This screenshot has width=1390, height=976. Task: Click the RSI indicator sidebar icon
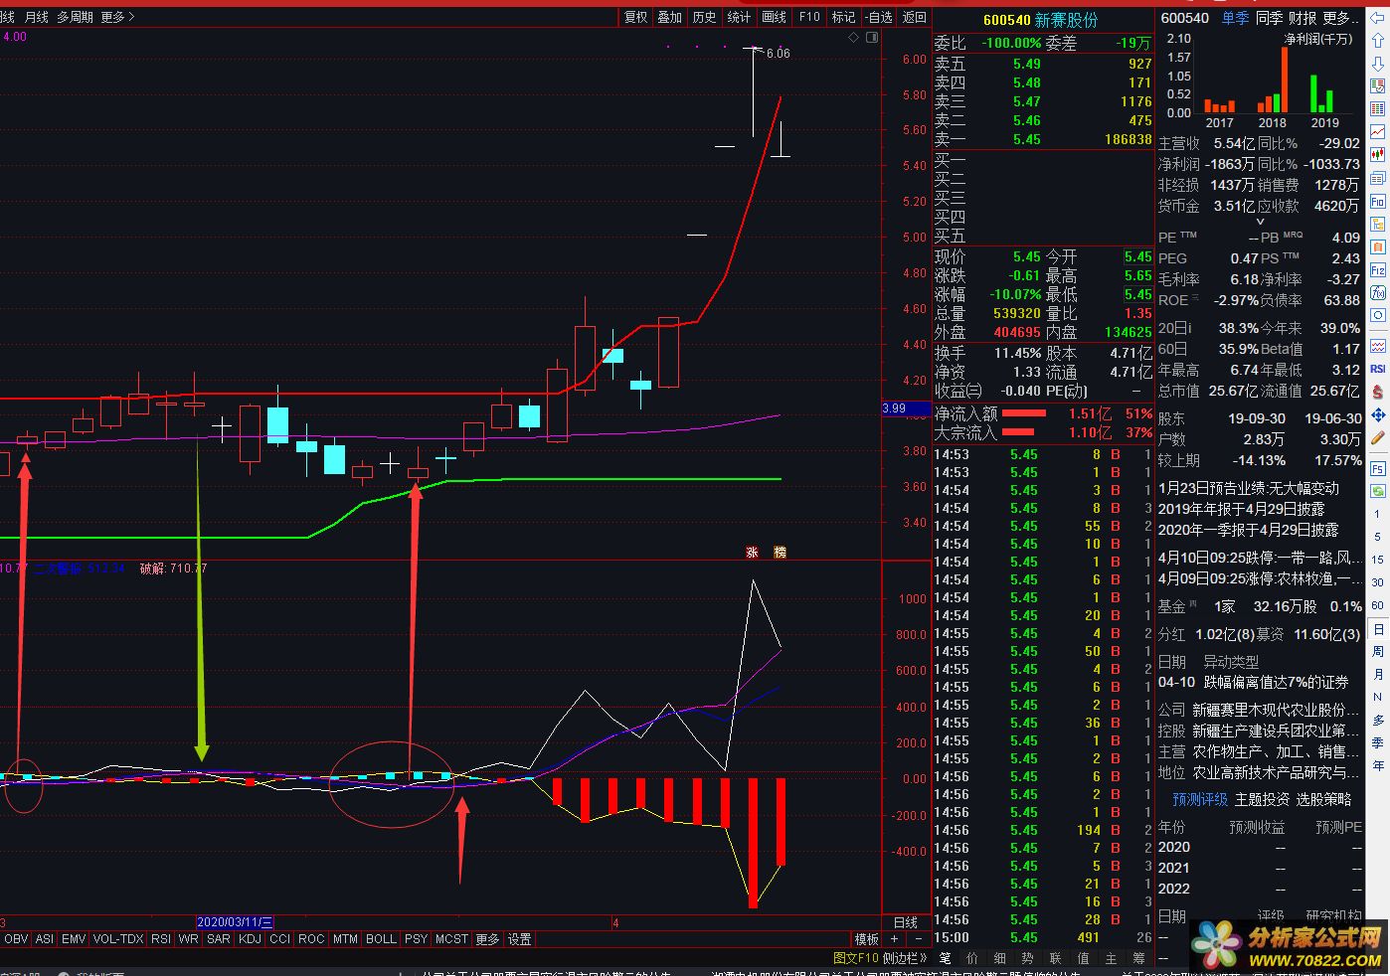pyautogui.click(x=1378, y=369)
